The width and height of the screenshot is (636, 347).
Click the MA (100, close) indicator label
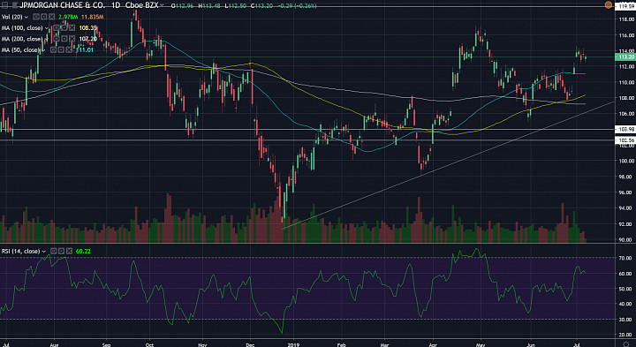[22, 28]
